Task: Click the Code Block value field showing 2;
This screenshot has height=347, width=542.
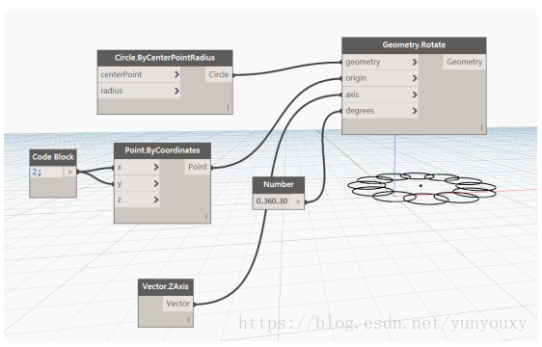Action: coord(46,172)
